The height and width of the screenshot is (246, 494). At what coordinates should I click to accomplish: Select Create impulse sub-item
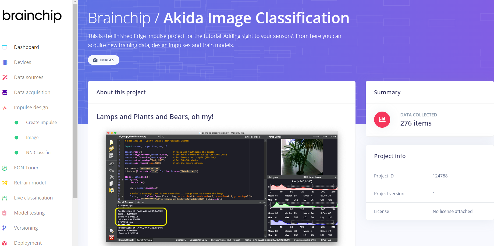41,123
